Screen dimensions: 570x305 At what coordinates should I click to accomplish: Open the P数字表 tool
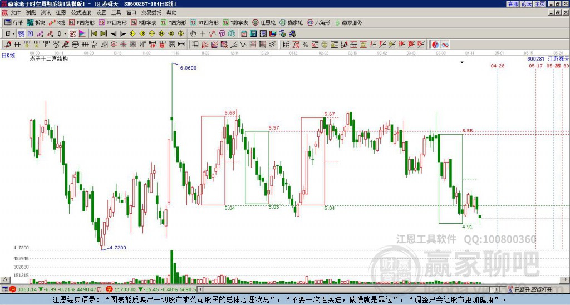pyautogui.click(x=144, y=22)
